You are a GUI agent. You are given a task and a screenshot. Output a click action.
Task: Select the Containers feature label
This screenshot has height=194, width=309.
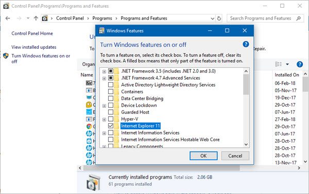point(132,92)
